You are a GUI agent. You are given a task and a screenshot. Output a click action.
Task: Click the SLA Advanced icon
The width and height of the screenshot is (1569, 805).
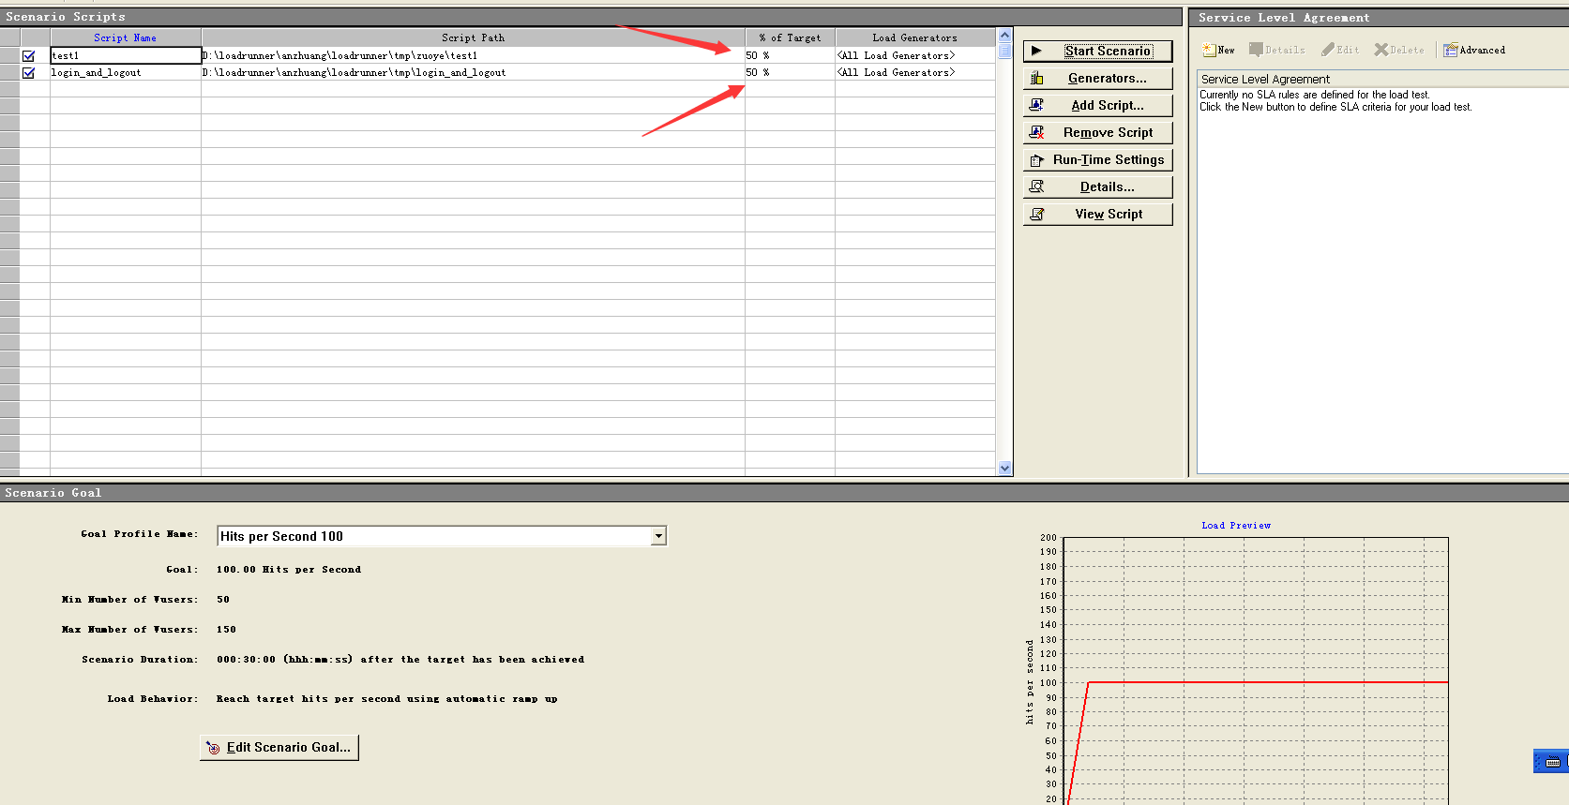1451,50
